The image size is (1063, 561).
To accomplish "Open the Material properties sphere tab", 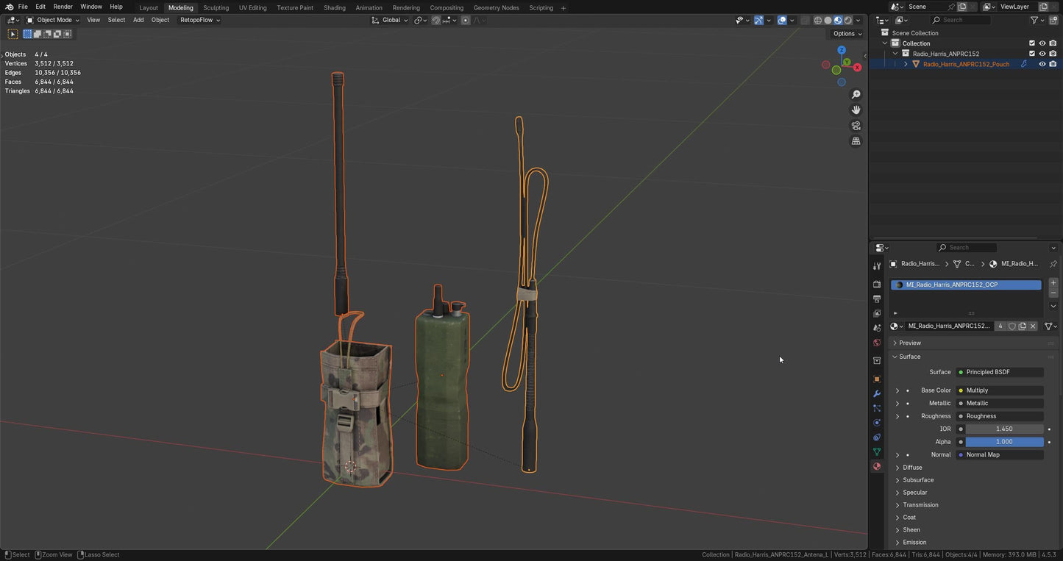I will 877,466.
